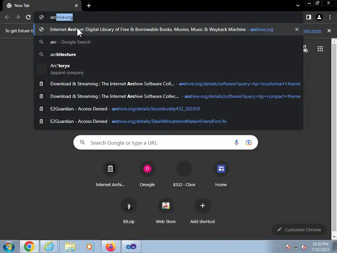
Task: Focus the 'Search Google or type a URL' box
Action: click(166, 142)
